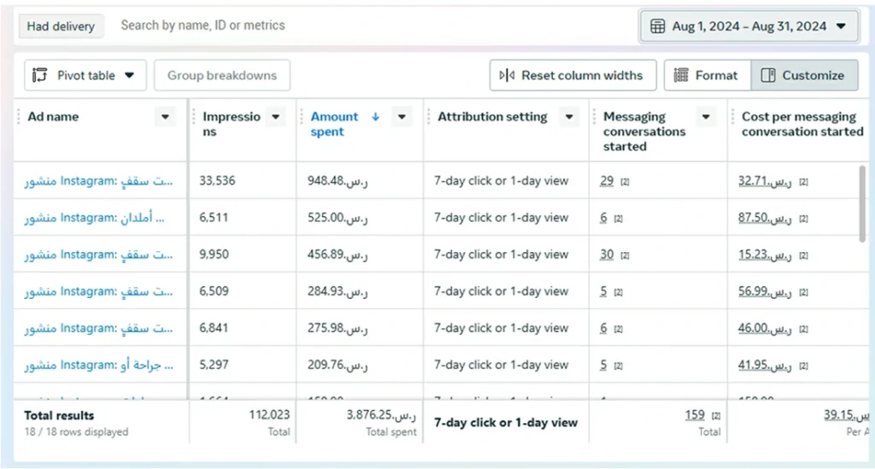Click the Customize columns icon
The height and width of the screenshot is (469, 875).
click(768, 75)
